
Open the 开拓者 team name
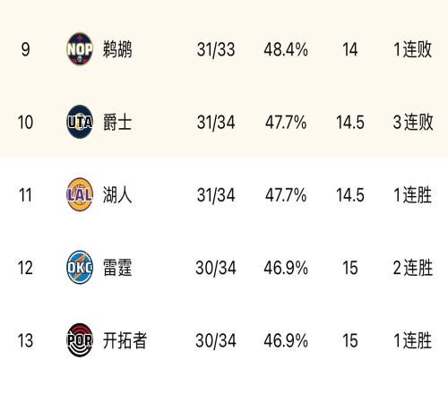click(125, 340)
